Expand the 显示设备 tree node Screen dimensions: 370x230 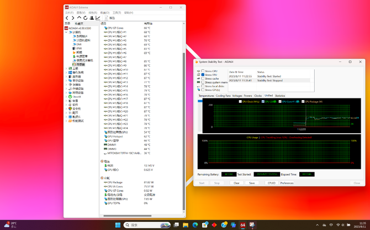(66, 80)
